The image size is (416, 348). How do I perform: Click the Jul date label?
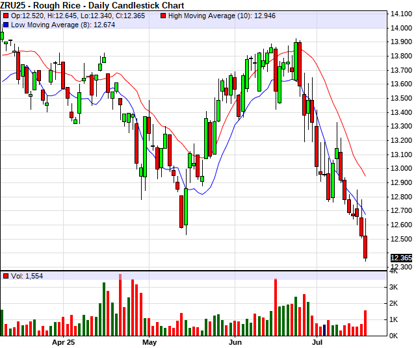(x=318, y=342)
